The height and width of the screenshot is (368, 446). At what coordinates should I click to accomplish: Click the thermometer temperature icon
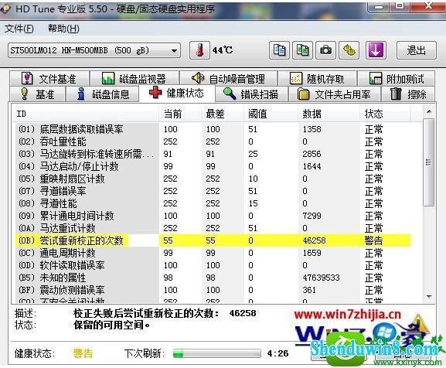(x=199, y=50)
